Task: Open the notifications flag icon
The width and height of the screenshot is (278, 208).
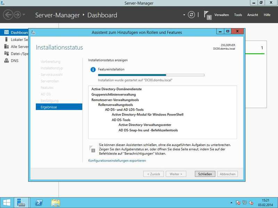Action: 207,15
